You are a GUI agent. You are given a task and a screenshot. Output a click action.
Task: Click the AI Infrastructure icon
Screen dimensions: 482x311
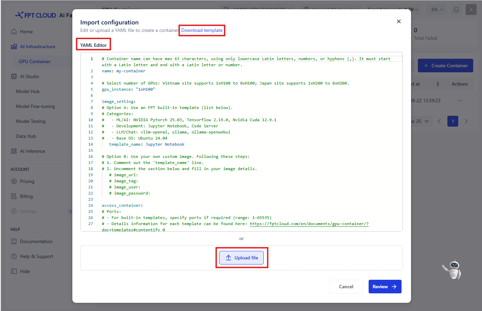tap(14, 47)
